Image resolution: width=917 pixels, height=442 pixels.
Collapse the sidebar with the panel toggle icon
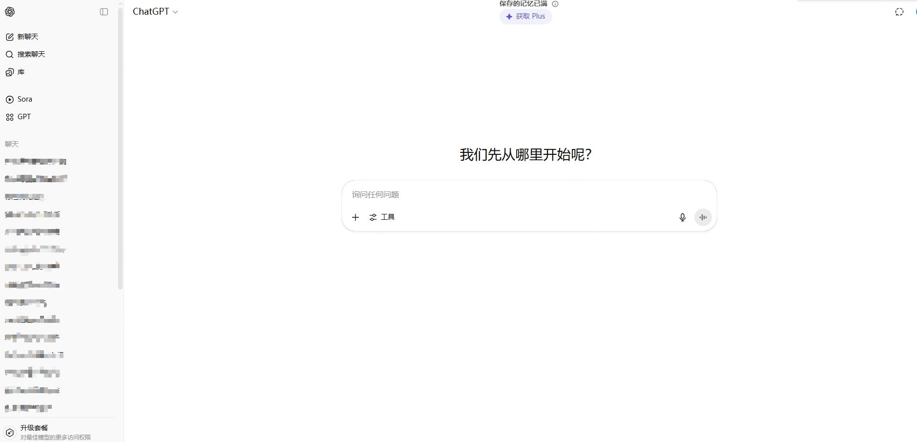(x=104, y=12)
